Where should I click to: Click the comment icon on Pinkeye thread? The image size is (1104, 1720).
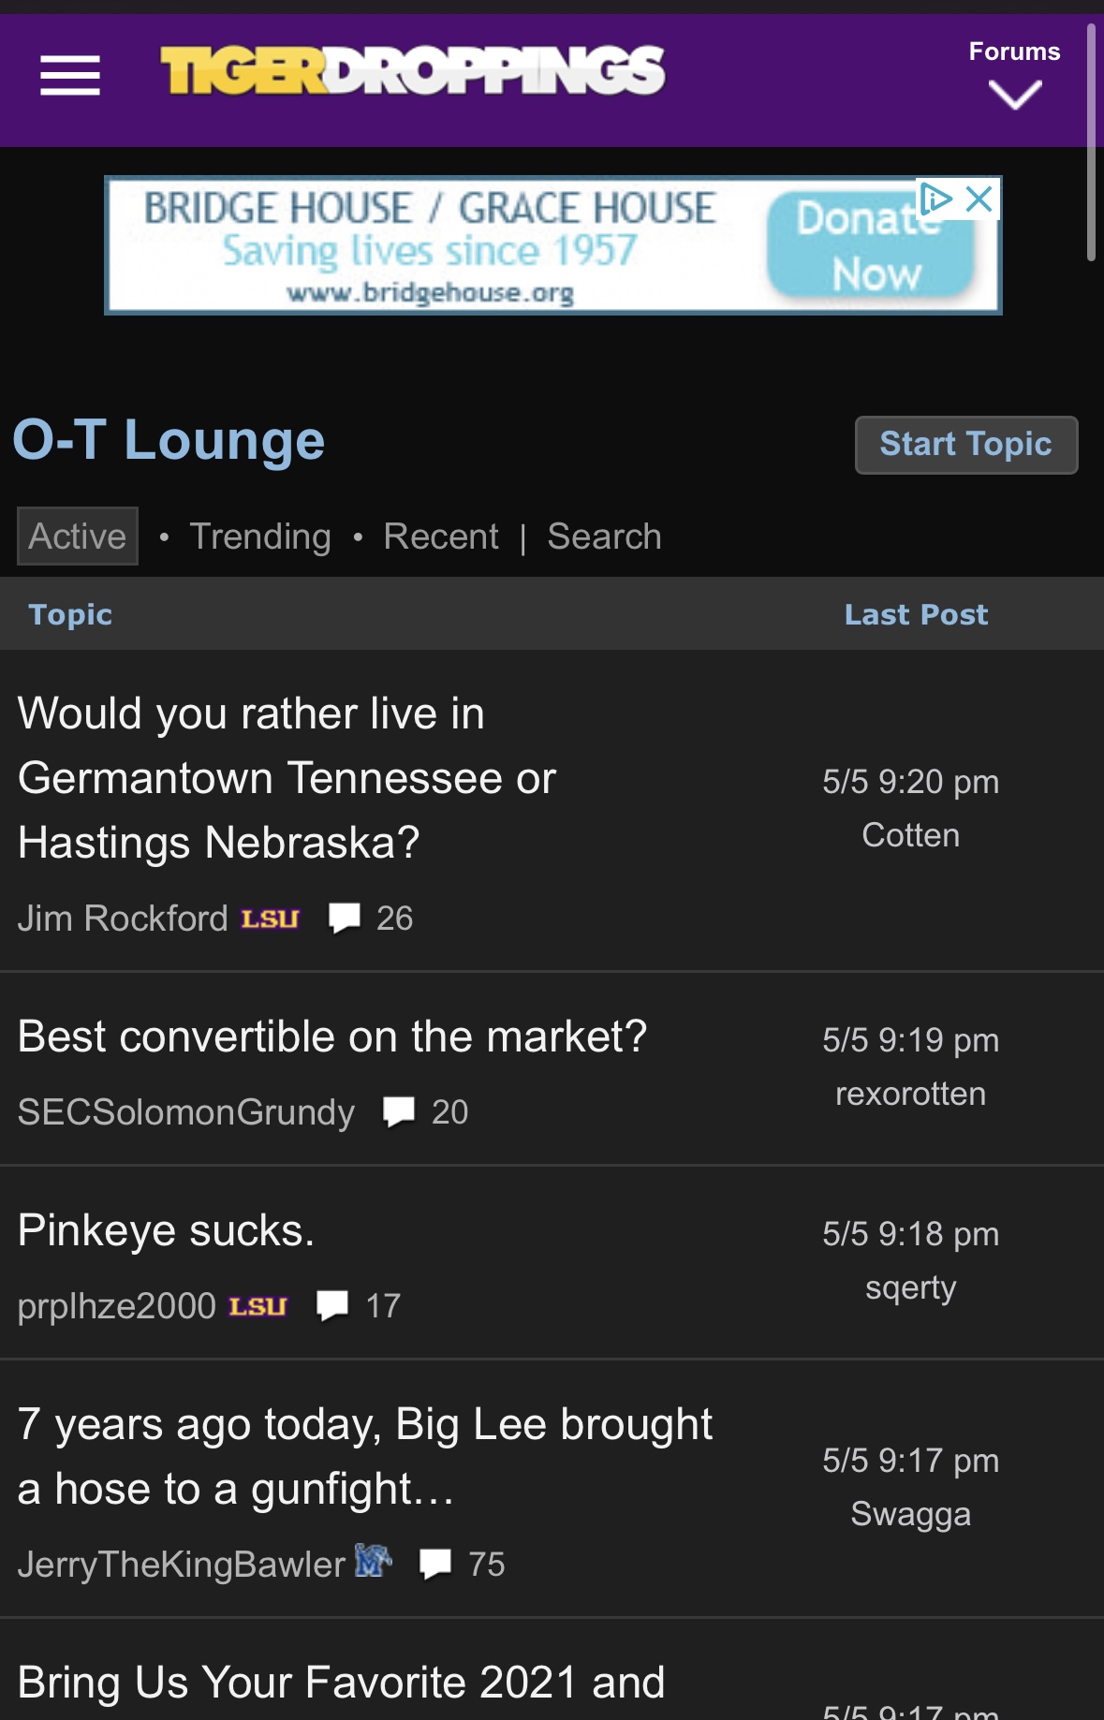[332, 1306]
